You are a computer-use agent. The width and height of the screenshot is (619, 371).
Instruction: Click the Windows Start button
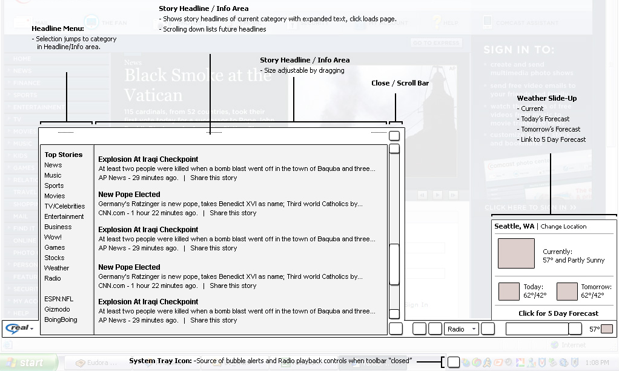pyautogui.click(x=28, y=363)
